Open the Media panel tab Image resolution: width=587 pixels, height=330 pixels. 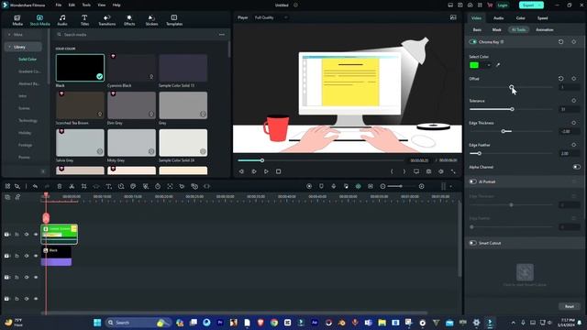[x=17, y=20]
